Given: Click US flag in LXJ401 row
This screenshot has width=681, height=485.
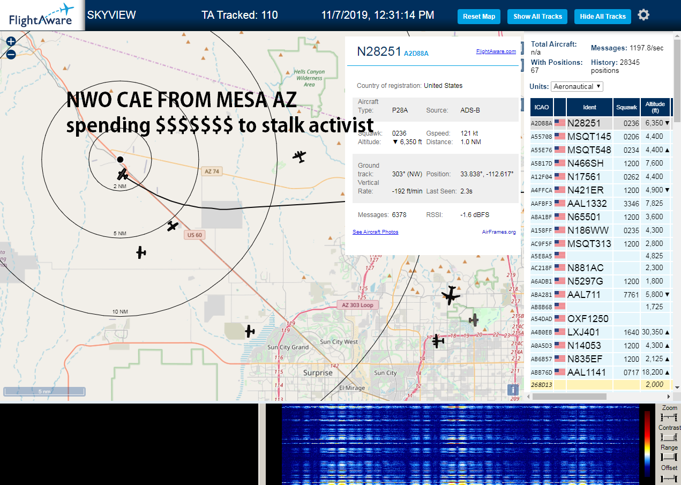Looking at the screenshot, I should tap(560, 332).
